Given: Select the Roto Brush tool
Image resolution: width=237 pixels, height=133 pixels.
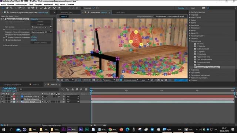Looking at the screenshot, I should (54, 8).
